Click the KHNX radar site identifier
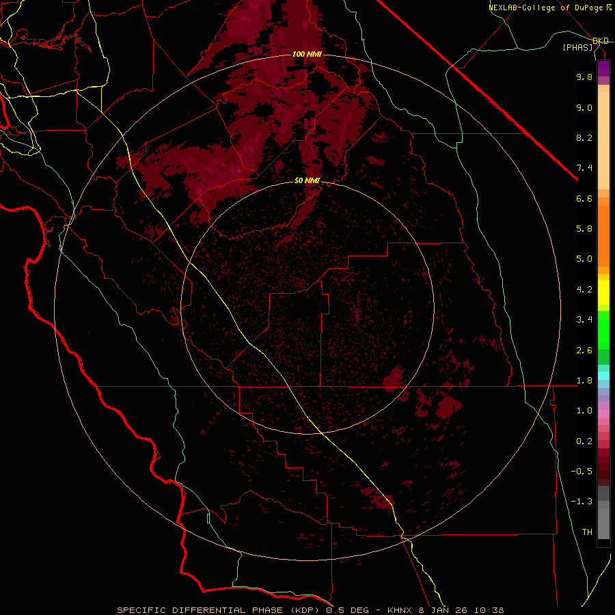This screenshot has width=615, height=615. (400, 610)
